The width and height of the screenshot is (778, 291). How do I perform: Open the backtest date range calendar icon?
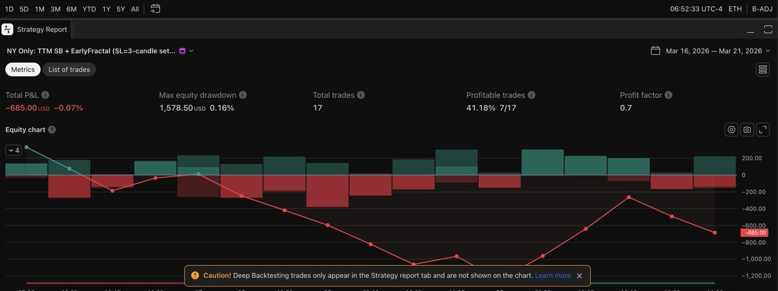coord(655,51)
